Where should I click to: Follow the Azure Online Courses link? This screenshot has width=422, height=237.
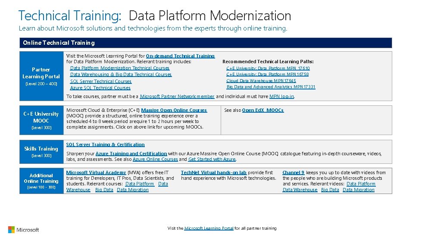155,159
